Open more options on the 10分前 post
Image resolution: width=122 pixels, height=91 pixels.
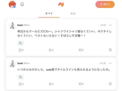pyautogui.click(x=110, y=63)
